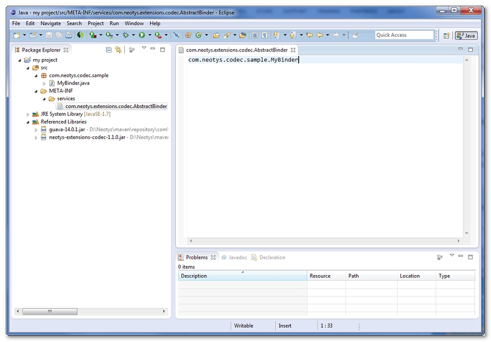Open the Navigate menu
The width and height of the screenshot is (491, 342).
(x=50, y=23)
